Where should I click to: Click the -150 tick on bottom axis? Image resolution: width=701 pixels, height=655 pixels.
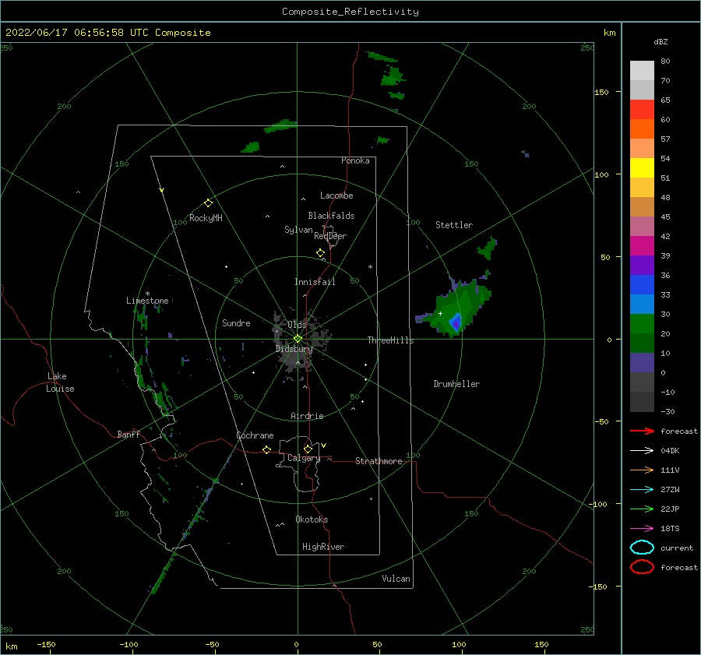(46, 644)
